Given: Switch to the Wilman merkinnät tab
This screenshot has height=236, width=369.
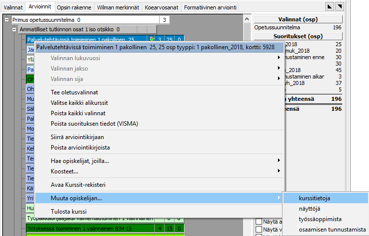Looking at the screenshot, I should point(118,7).
